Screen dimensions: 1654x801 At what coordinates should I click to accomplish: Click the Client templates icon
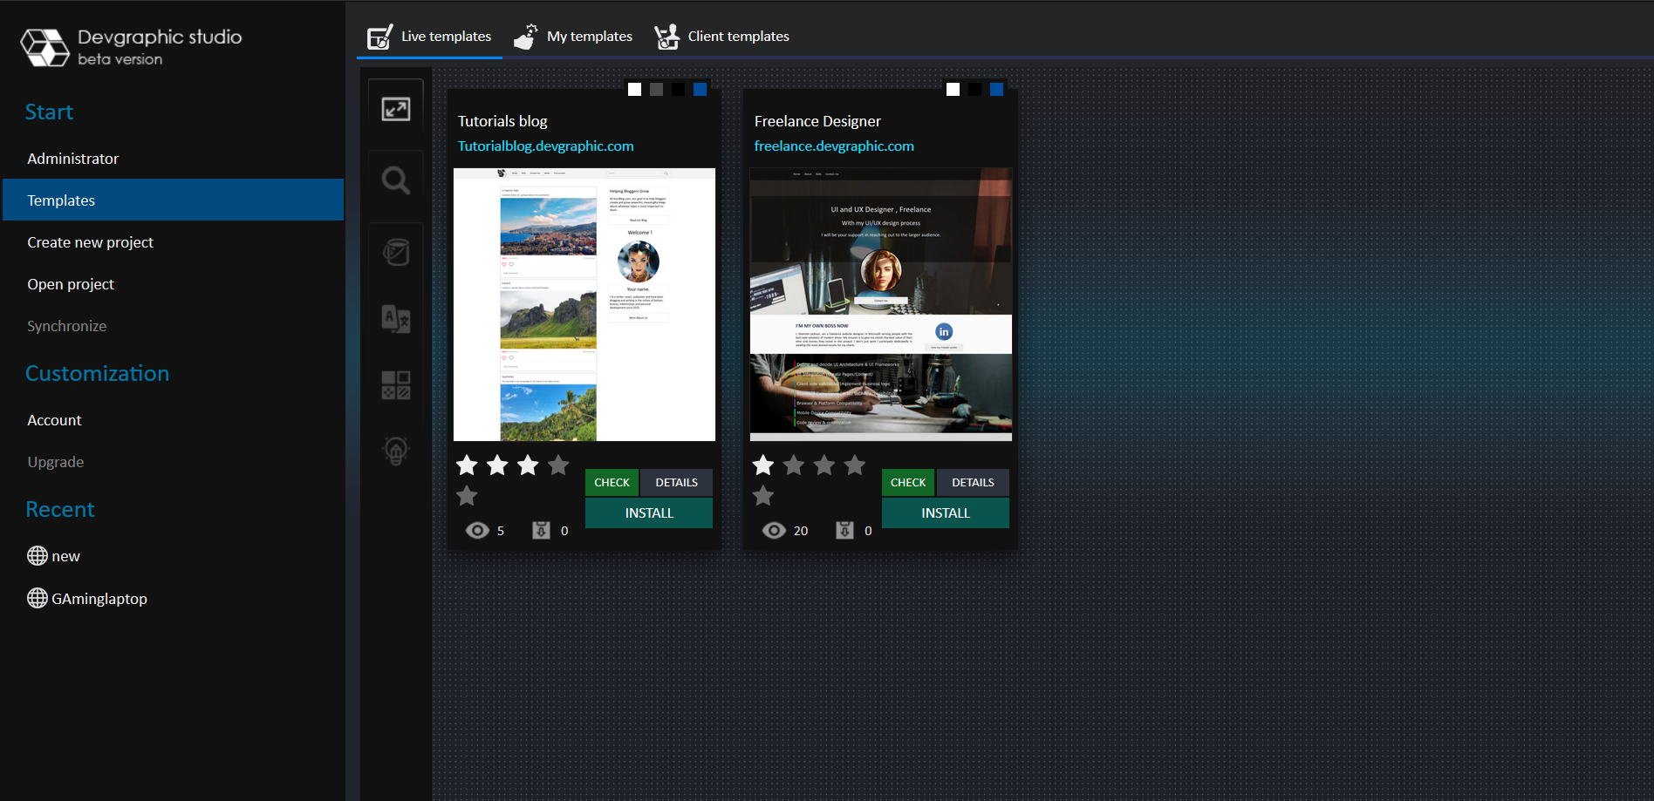click(x=666, y=37)
